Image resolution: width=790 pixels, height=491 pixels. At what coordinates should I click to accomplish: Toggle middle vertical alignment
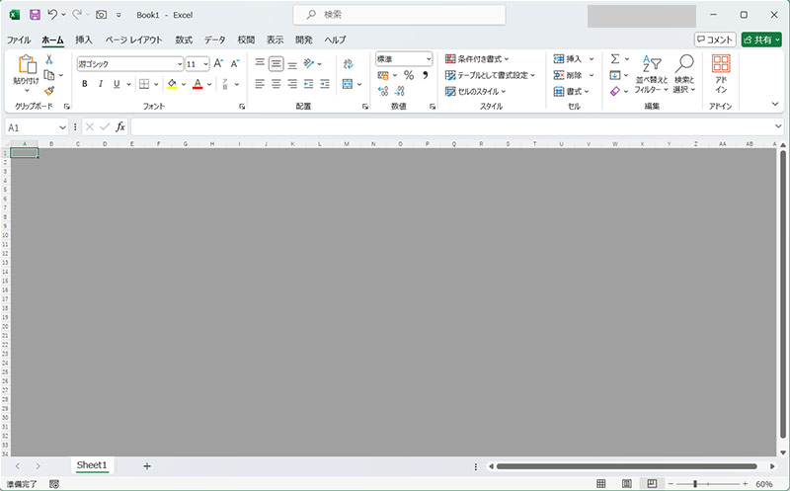tap(276, 63)
